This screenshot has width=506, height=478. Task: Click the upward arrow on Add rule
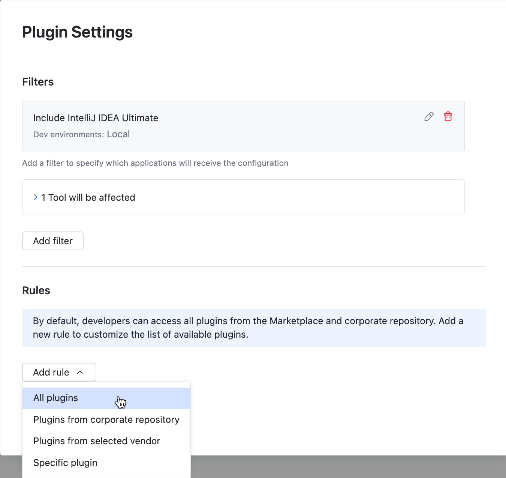[x=80, y=372]
